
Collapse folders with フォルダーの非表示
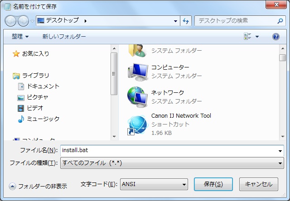38,186
